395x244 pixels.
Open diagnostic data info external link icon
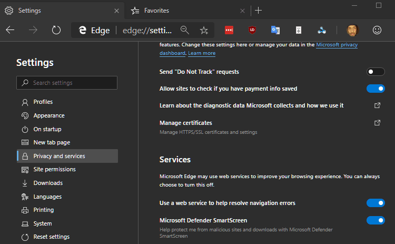click(x=377, y=105)
